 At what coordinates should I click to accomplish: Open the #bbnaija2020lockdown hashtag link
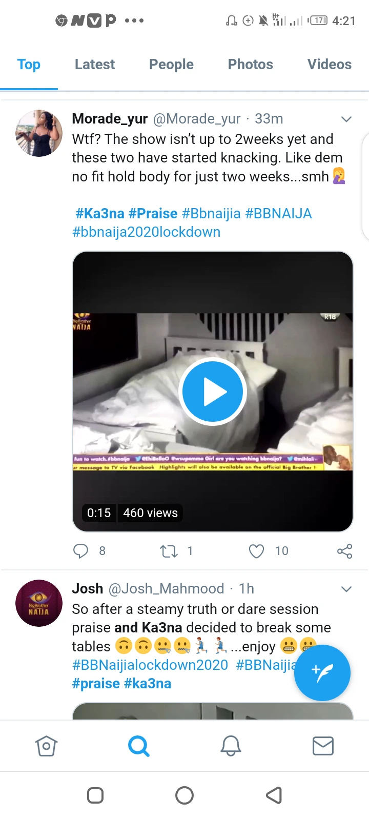click(147, 232)
